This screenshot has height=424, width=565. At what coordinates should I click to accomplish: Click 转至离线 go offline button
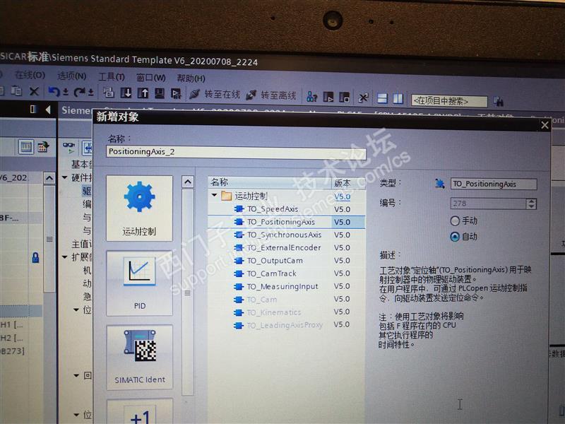(x=271, y=95)
